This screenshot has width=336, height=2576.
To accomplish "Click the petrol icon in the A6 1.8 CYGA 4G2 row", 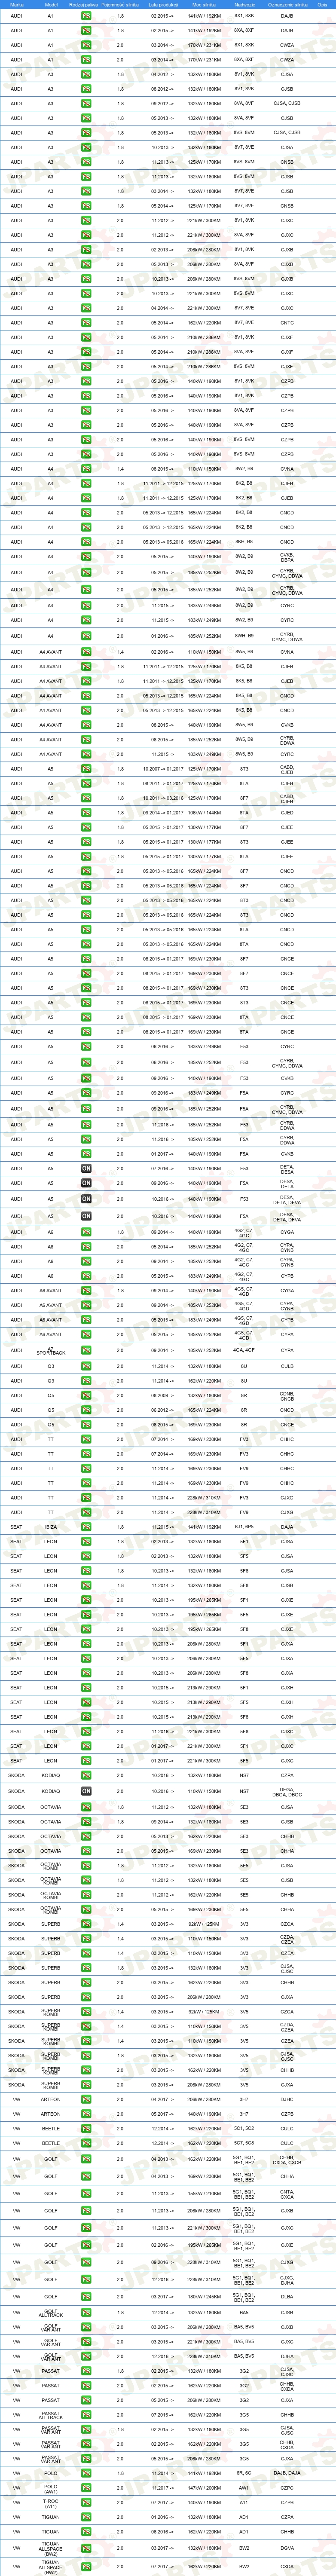I will [86, 1233].
